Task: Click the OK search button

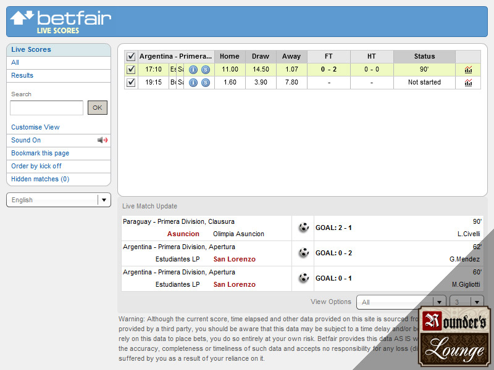Action: tap(98, 107)
